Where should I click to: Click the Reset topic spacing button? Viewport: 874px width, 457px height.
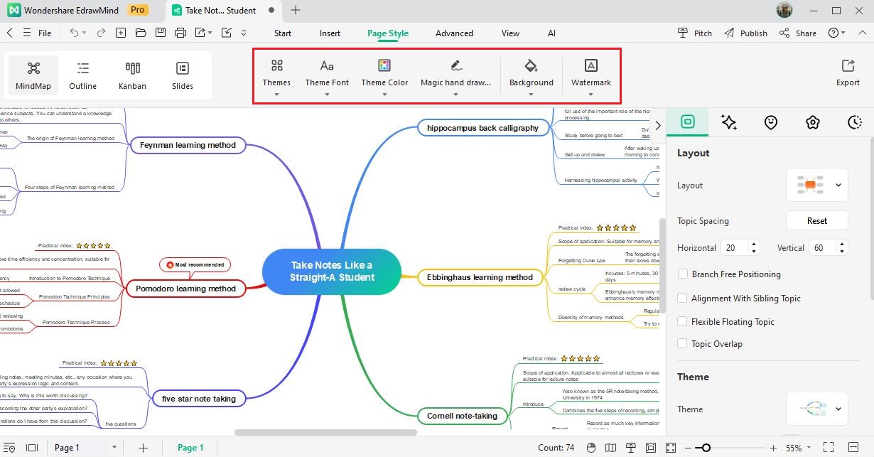(x=817, y=220)
